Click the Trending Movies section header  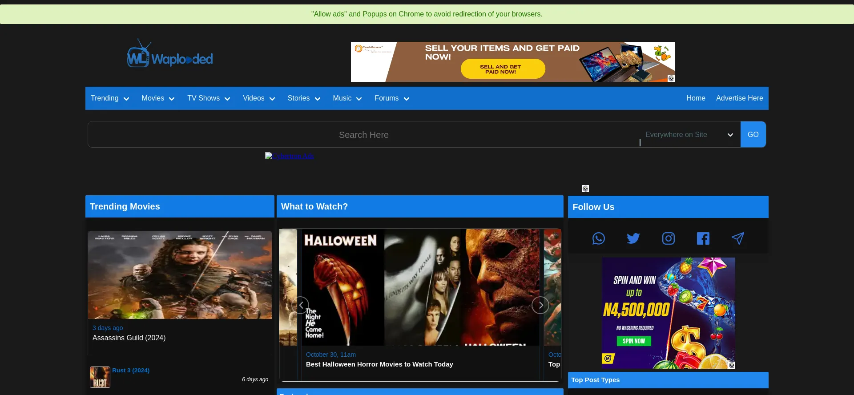180,206
